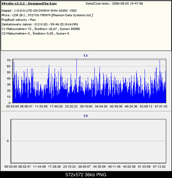Click the 45:52:36 time label under C2
The width and height of the screenshot is (172, 178).
pyautogui.click(x=129, y=166)
